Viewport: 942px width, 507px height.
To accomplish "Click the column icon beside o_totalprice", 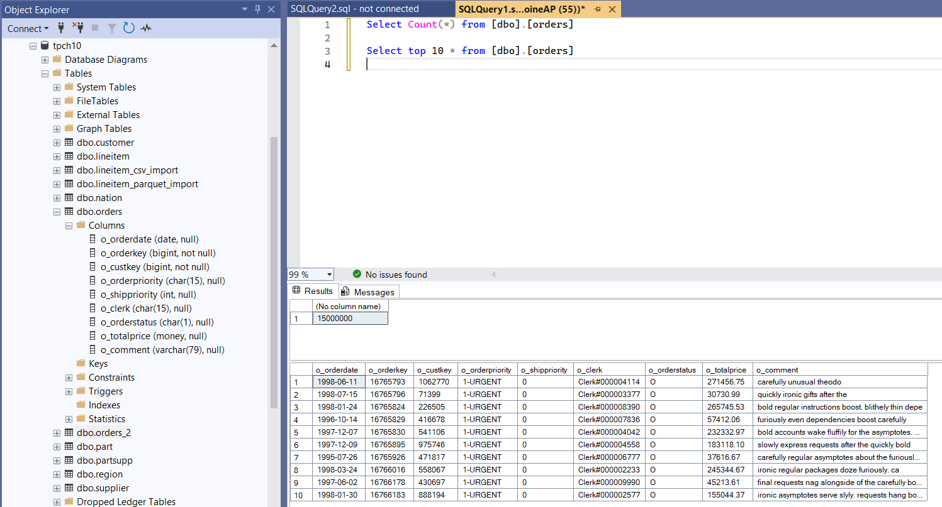I will [92, 335].
